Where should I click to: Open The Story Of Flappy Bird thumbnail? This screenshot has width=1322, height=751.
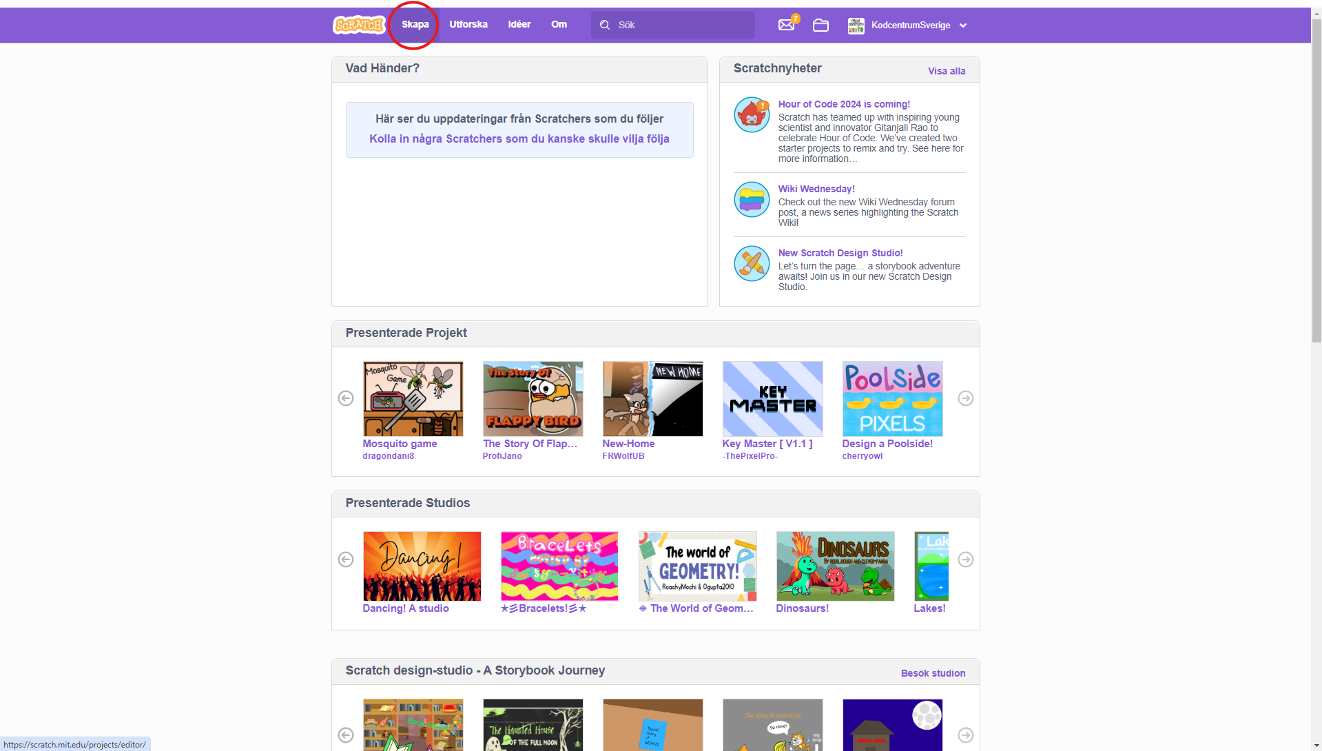533,399
